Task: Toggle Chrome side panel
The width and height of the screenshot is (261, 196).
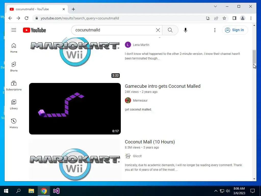Action: 234,18
